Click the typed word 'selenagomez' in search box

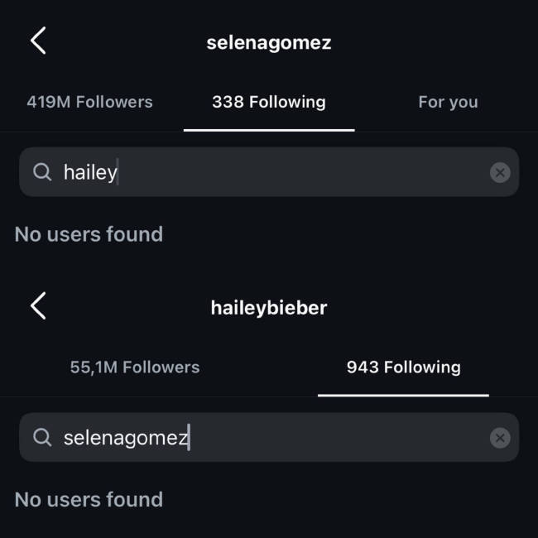(x=126, y=437)
